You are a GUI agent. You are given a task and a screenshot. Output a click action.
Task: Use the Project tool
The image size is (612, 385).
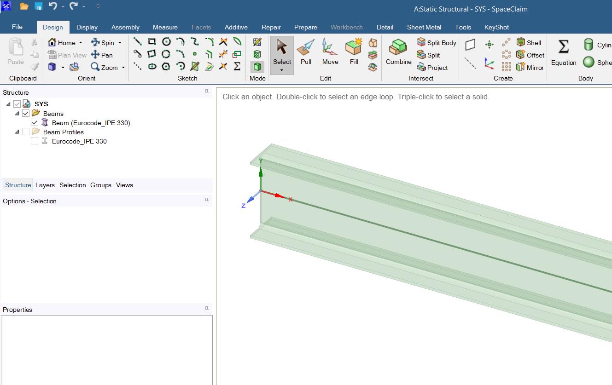[x=432, y=68]
